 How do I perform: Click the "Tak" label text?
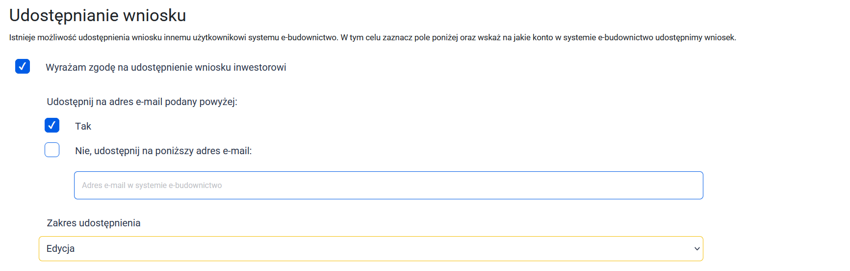tap(83, 126)
